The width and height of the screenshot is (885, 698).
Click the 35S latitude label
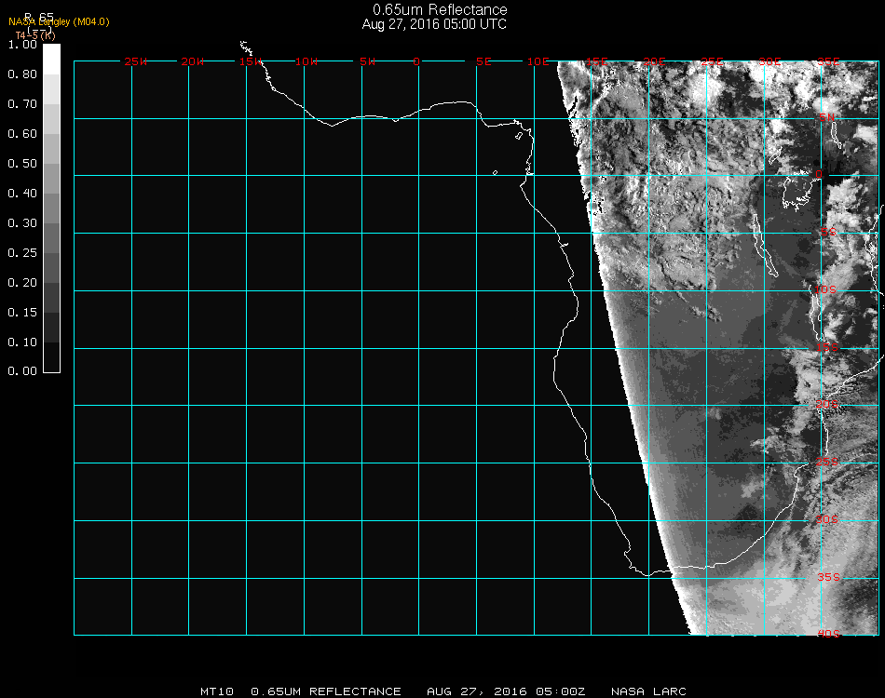[829, 577]
